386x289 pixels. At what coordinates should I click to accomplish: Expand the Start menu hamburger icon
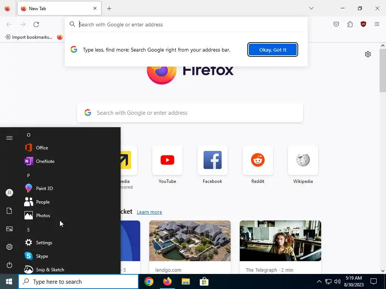coord(9,138)
